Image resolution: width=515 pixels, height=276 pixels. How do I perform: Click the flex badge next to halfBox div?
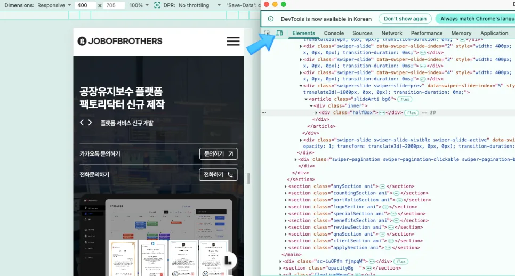click(x=411, y=112)
